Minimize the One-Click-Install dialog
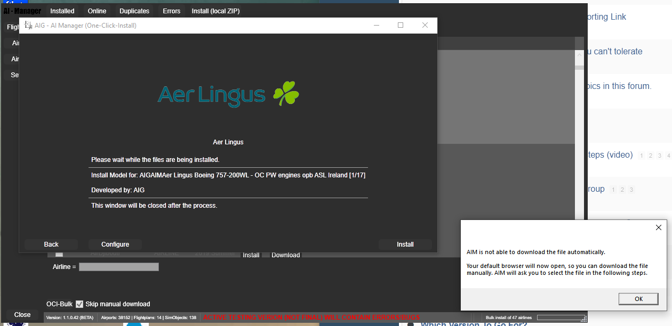Viewport: 672px width, 326px height. 377,25
